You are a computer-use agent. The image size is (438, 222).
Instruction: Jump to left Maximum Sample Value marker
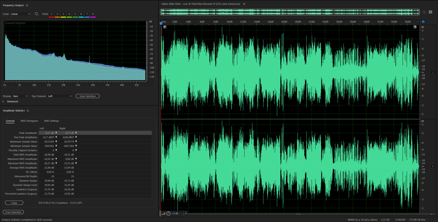click(x=56, y=141)
